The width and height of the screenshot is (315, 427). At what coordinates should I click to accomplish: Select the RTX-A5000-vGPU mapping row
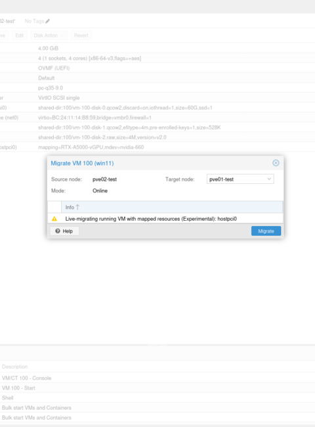point(157,147)
